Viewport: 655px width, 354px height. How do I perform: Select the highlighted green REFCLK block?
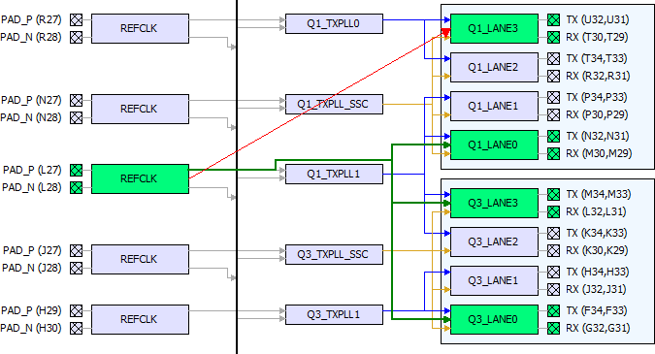pyautogui.click(x=140, y=178)
